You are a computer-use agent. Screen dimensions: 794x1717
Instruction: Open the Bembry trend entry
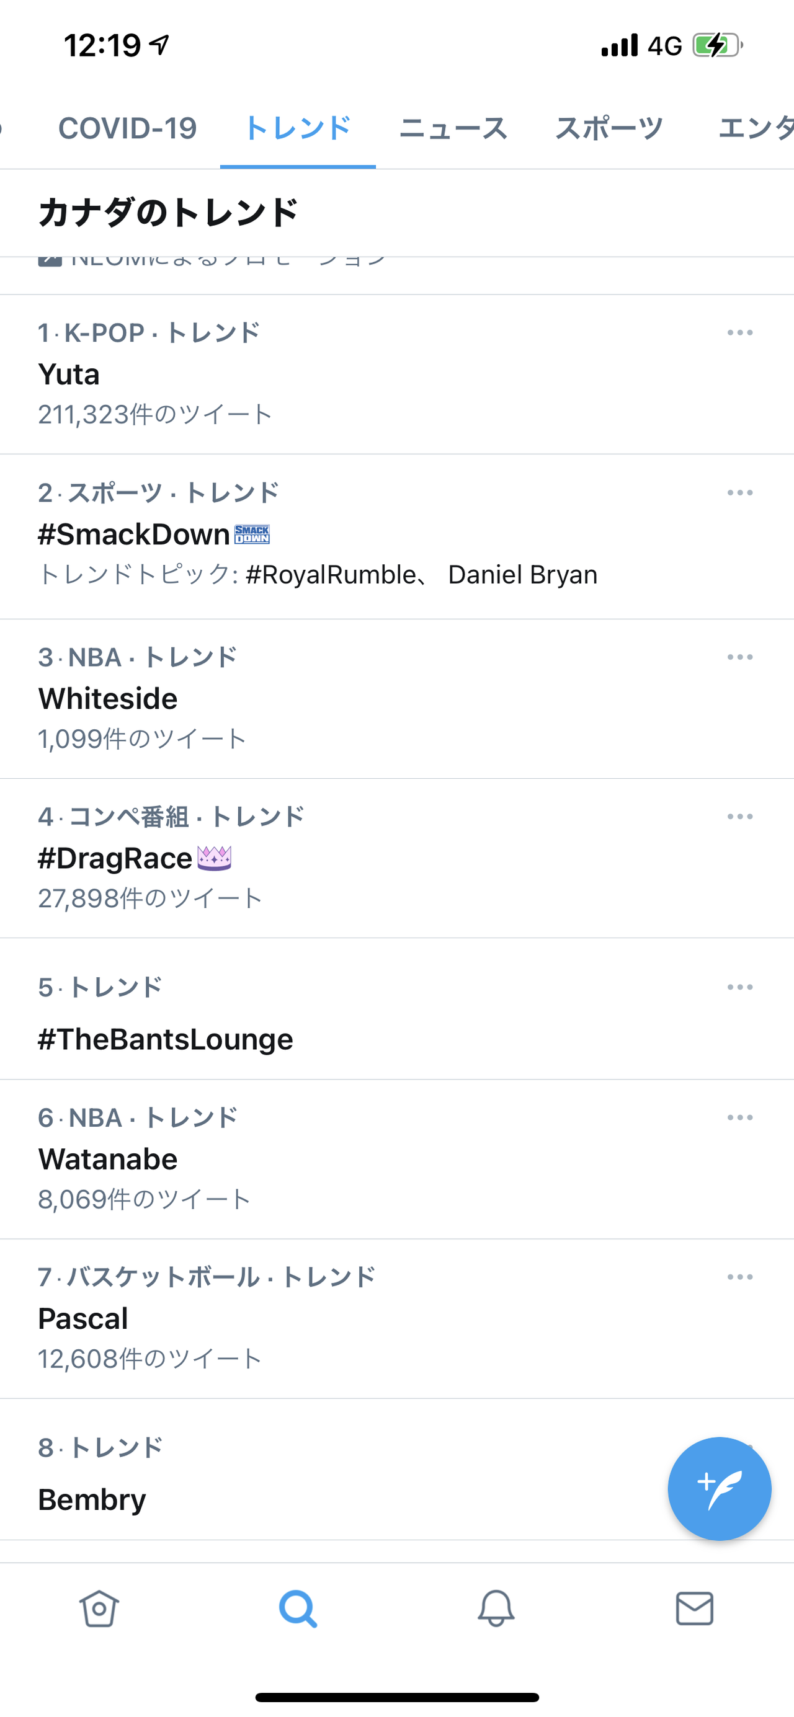pos(92,1500)
